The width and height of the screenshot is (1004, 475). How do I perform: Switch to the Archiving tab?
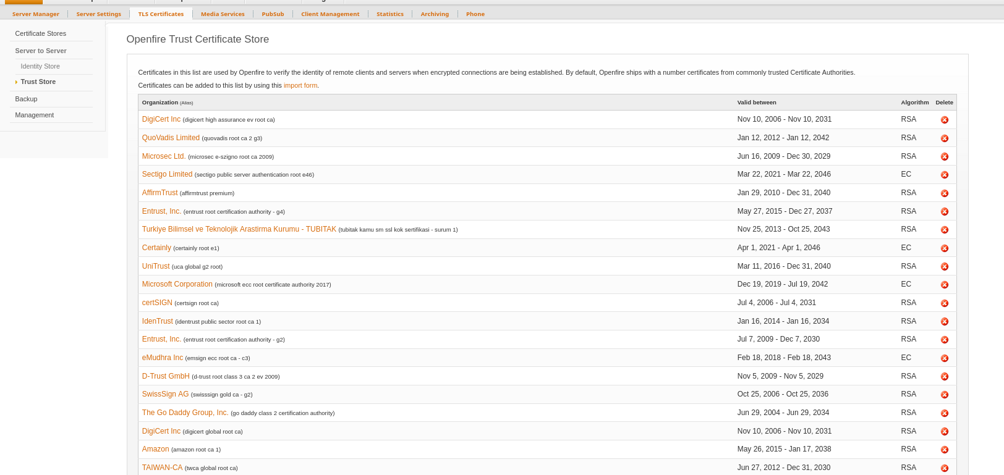pyautogui.click(x=435, y=14)
